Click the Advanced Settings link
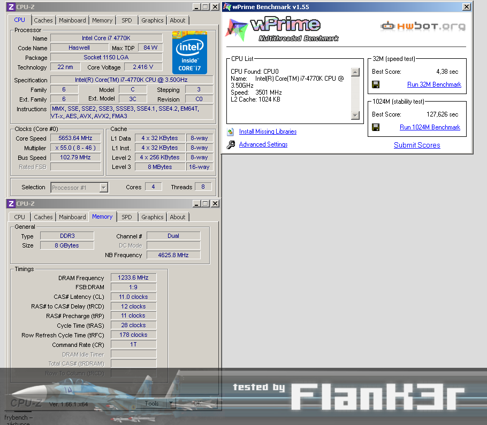 263,144
